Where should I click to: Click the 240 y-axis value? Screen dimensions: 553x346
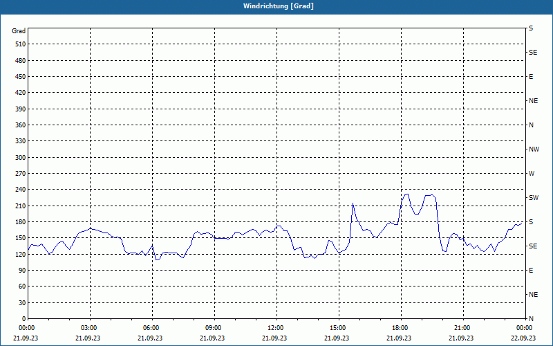point(21,190)
